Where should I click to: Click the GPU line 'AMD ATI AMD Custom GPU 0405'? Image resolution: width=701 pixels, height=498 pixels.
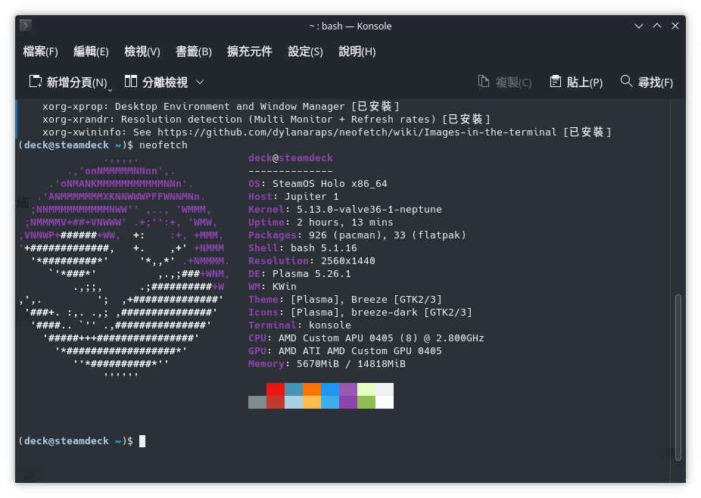click(360, 351)
